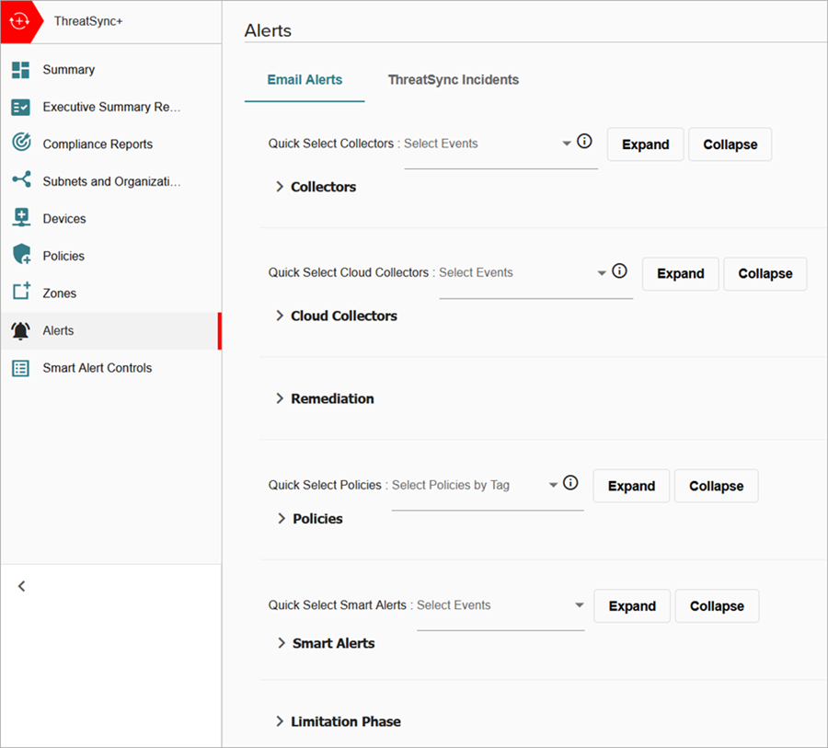Click the Zones icon in the sidebar
This screenshot has height=748, width=828.
click(23, 293)
